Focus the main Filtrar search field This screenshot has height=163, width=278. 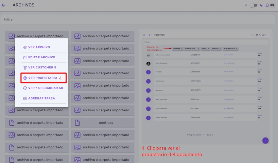tap(137, 19)
